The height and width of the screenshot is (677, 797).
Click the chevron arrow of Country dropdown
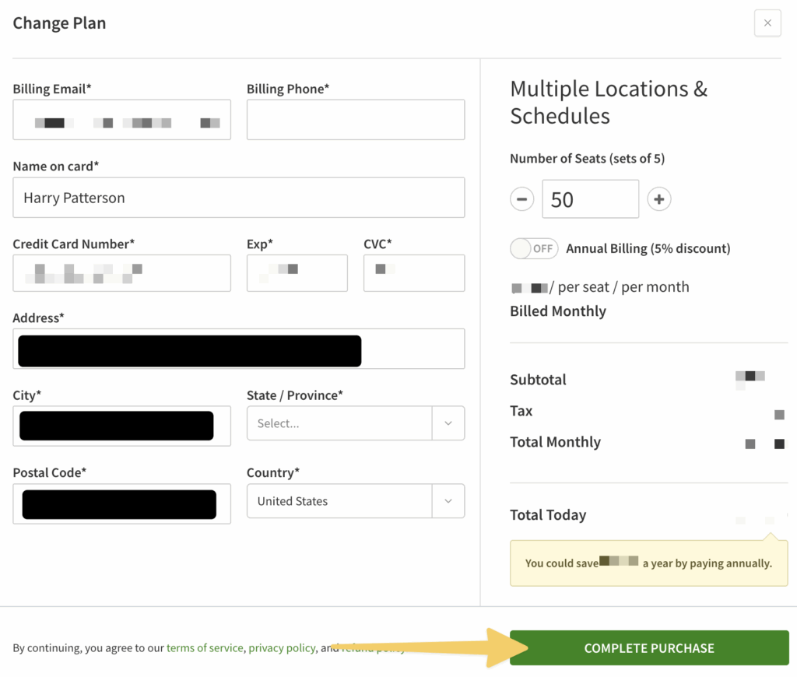(448, 501)
